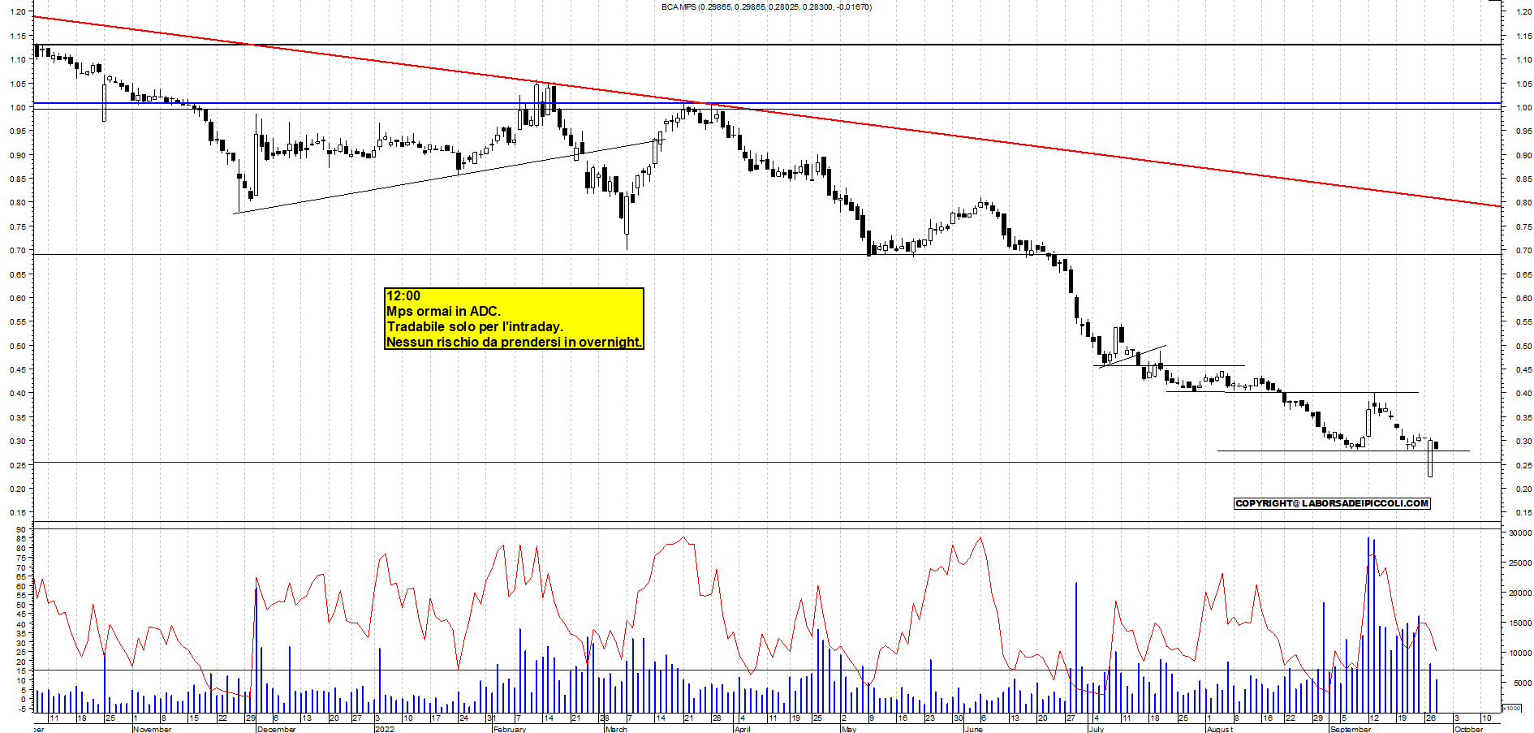Click the 1.20 label on right price axis
Image resolution: width=1534 pixels, height=733 pixels.
[x=1523, y=12]
